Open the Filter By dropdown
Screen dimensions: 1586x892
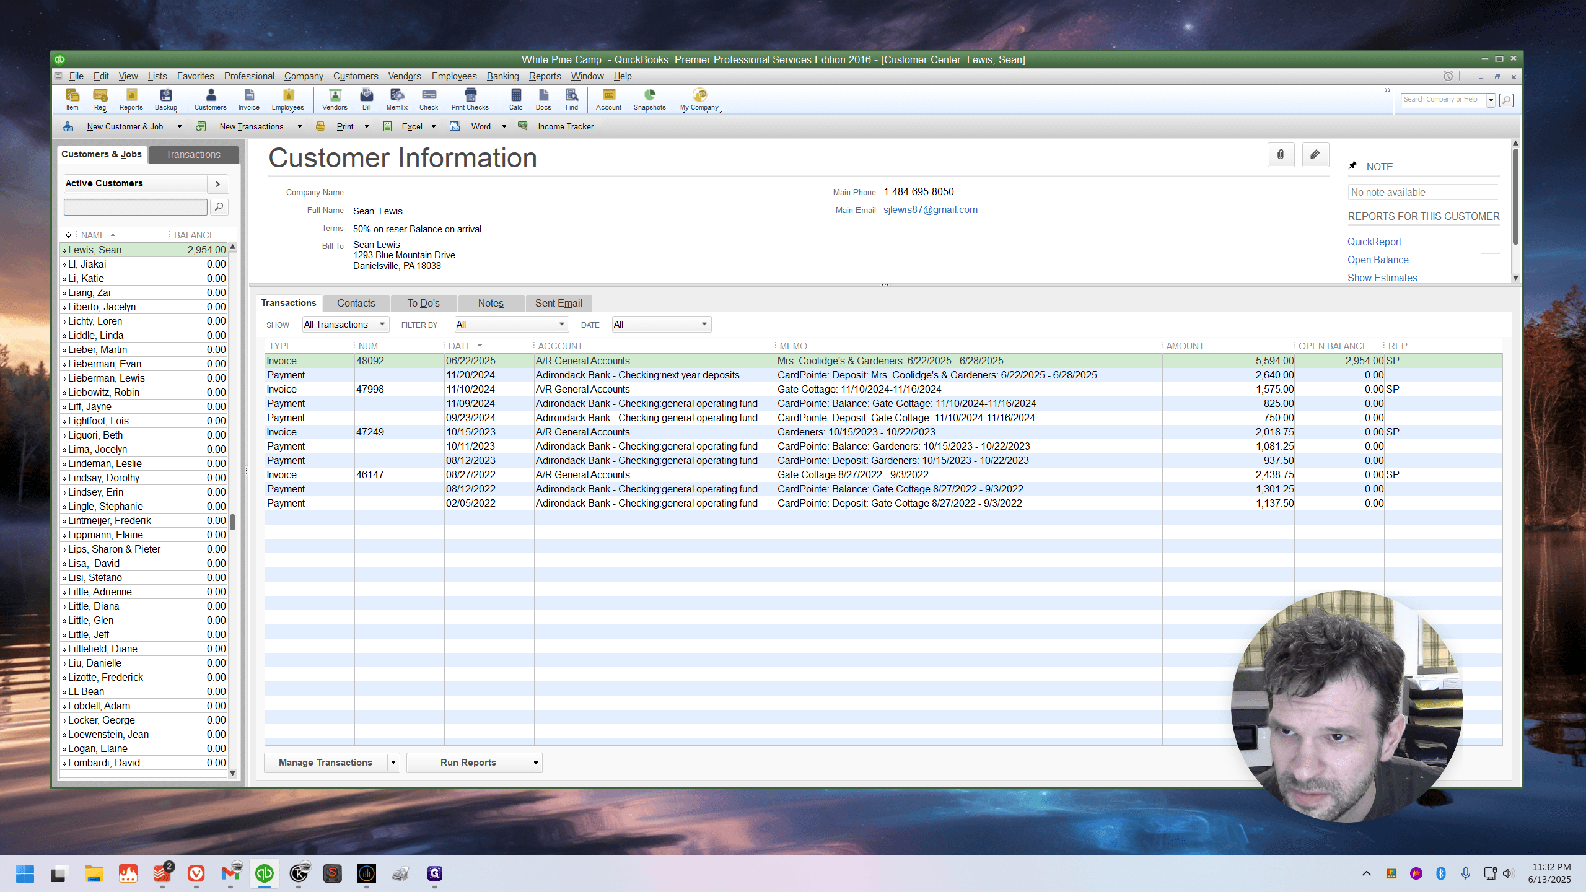[511, 325]
